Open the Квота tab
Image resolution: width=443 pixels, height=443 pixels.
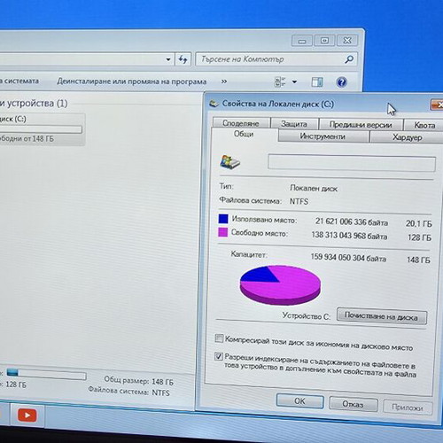(x=424, y=126)
